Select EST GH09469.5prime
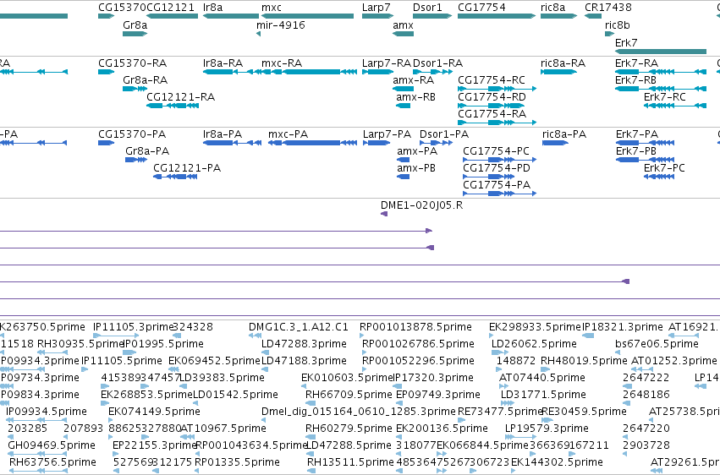The image size is (720, 475). [52, 445]
